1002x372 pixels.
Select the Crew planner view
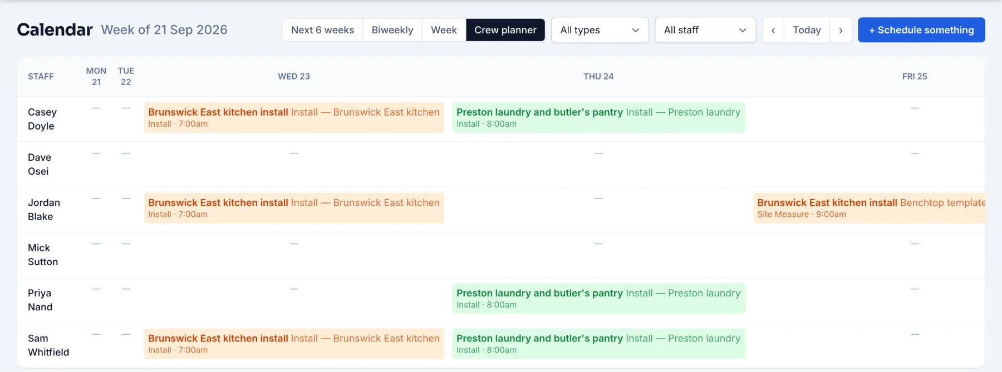point(505,30)
